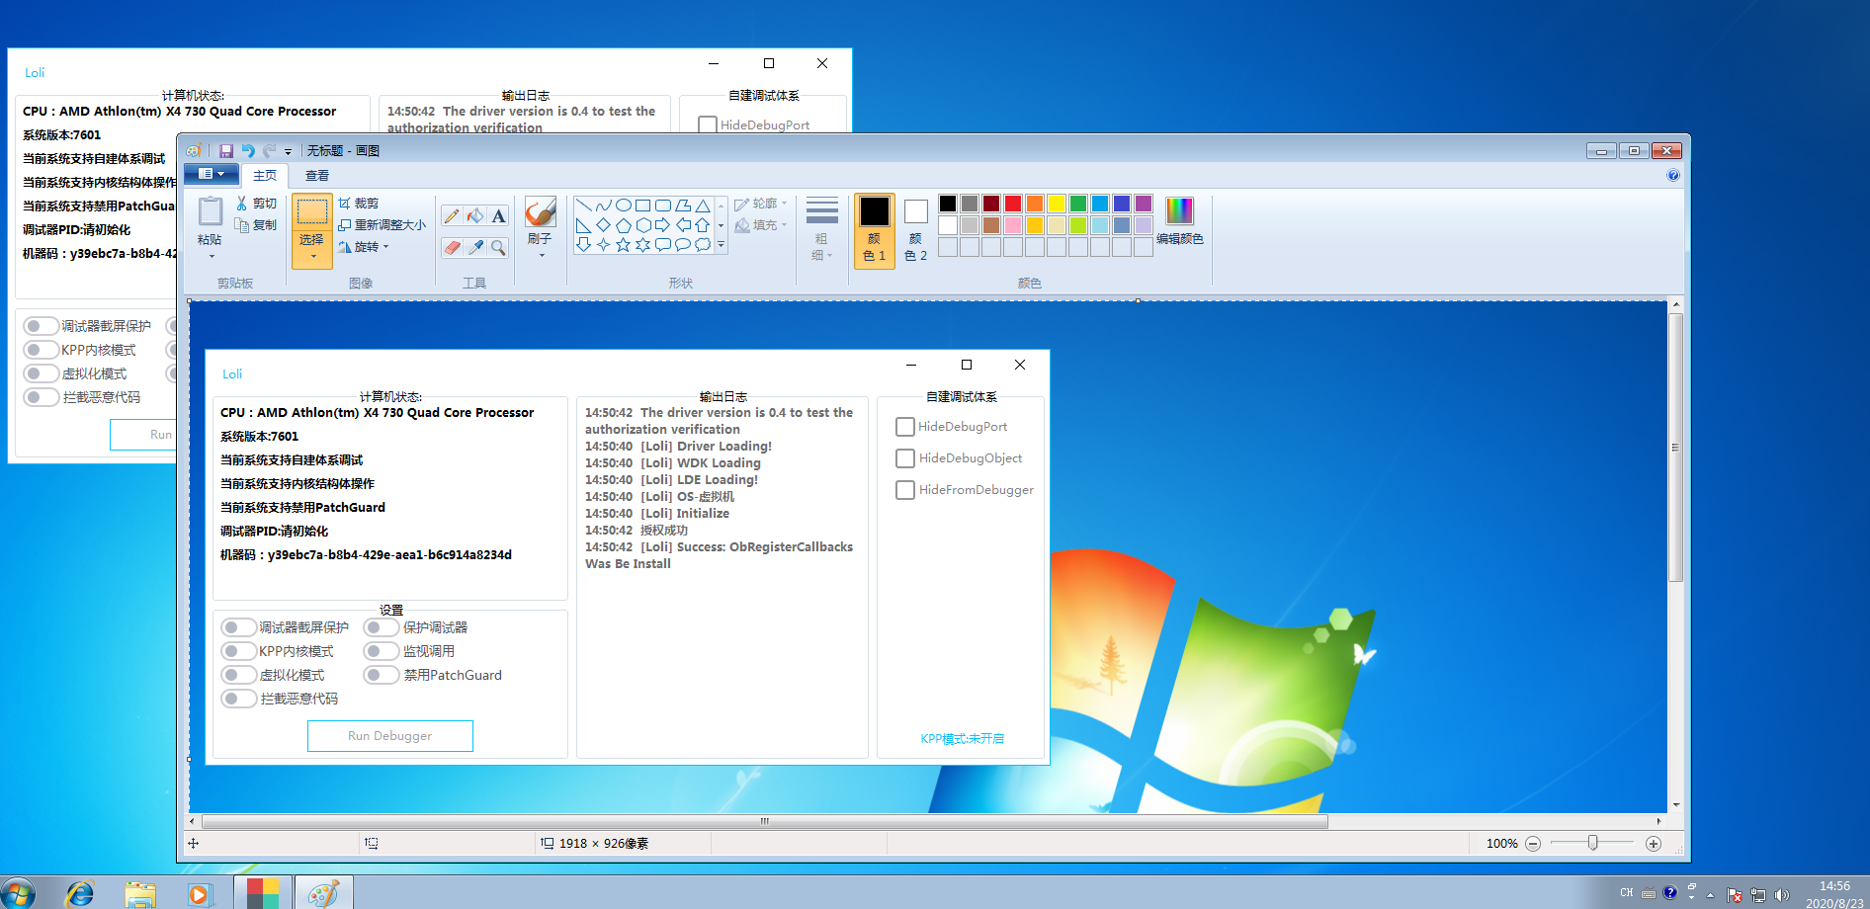Select the Fill with color bucket tool

point(475,215)
